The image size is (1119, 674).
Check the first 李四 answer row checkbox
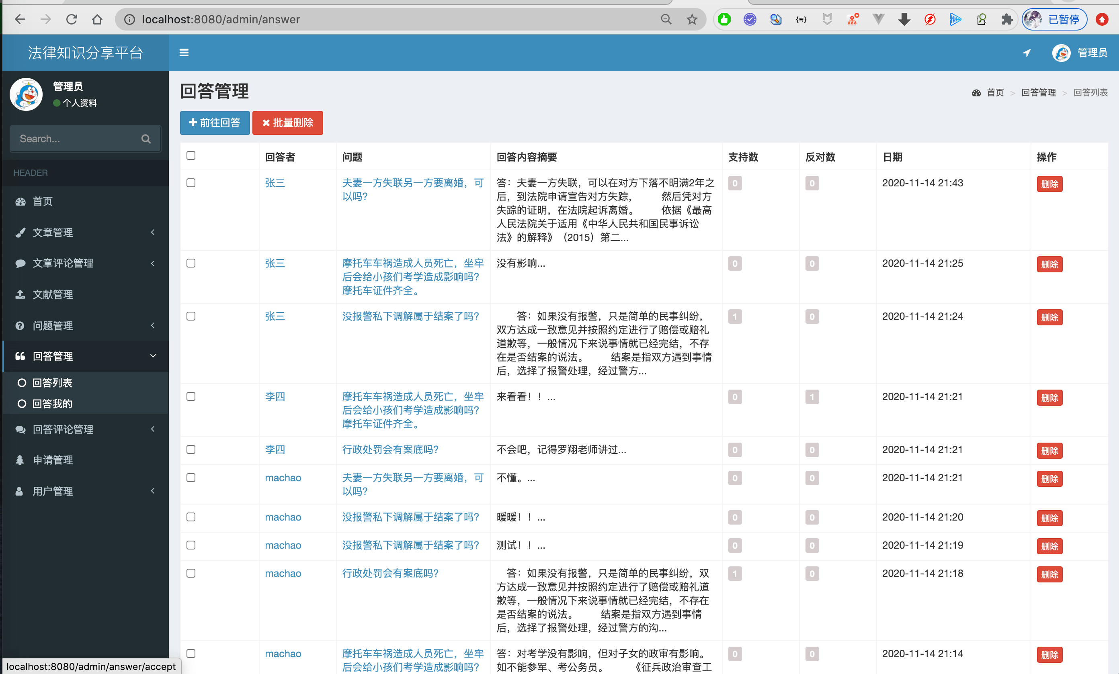191,397
